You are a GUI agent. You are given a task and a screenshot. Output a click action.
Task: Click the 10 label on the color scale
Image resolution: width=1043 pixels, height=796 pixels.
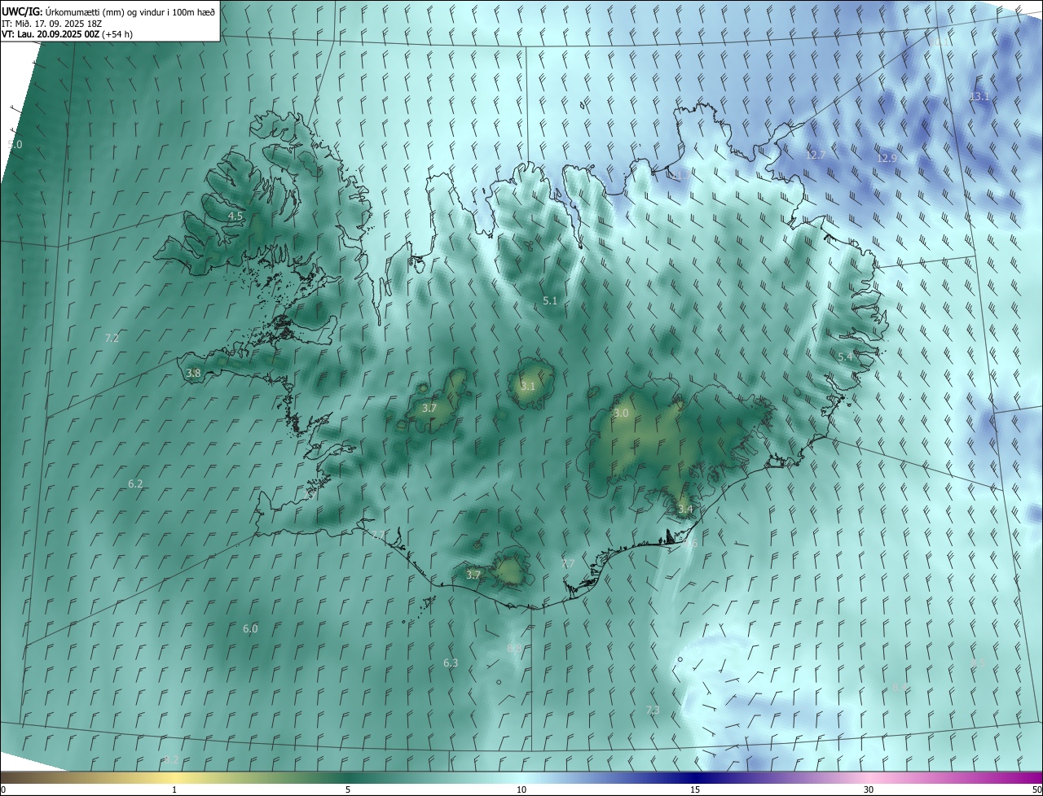point(521,790)
